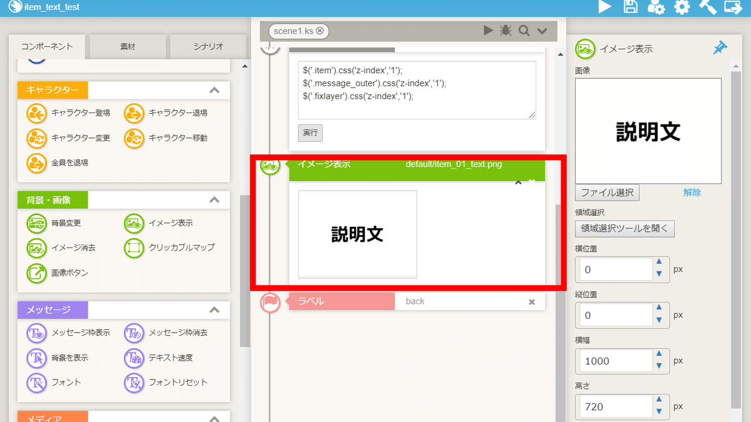
Task: Click the ラベル back component header
Action: (x=417, y=301)
